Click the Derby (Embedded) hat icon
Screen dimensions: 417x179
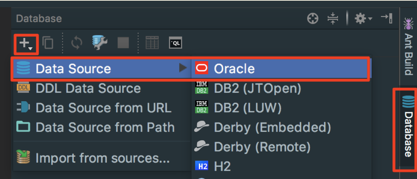pos(201,127)
